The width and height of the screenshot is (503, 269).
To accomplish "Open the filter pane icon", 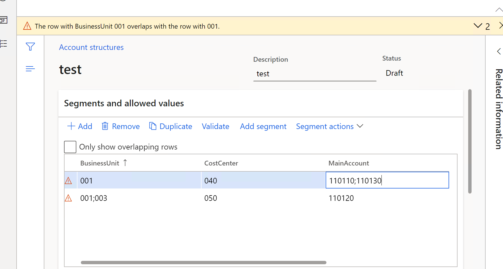I will coord(30,47).
